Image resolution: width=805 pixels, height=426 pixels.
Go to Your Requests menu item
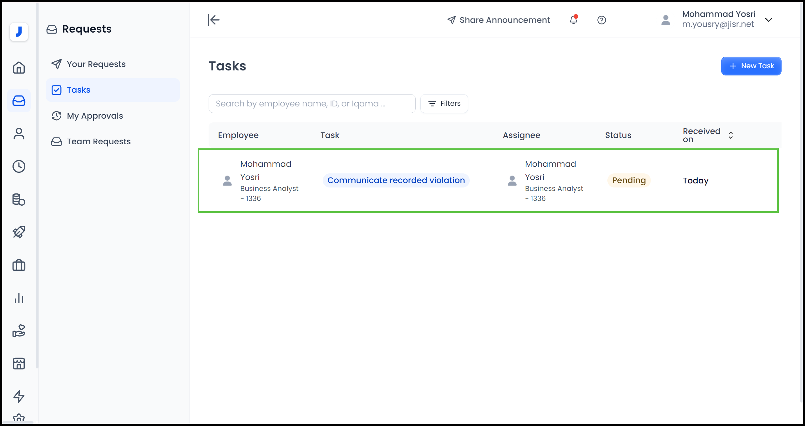click(96, 64)
